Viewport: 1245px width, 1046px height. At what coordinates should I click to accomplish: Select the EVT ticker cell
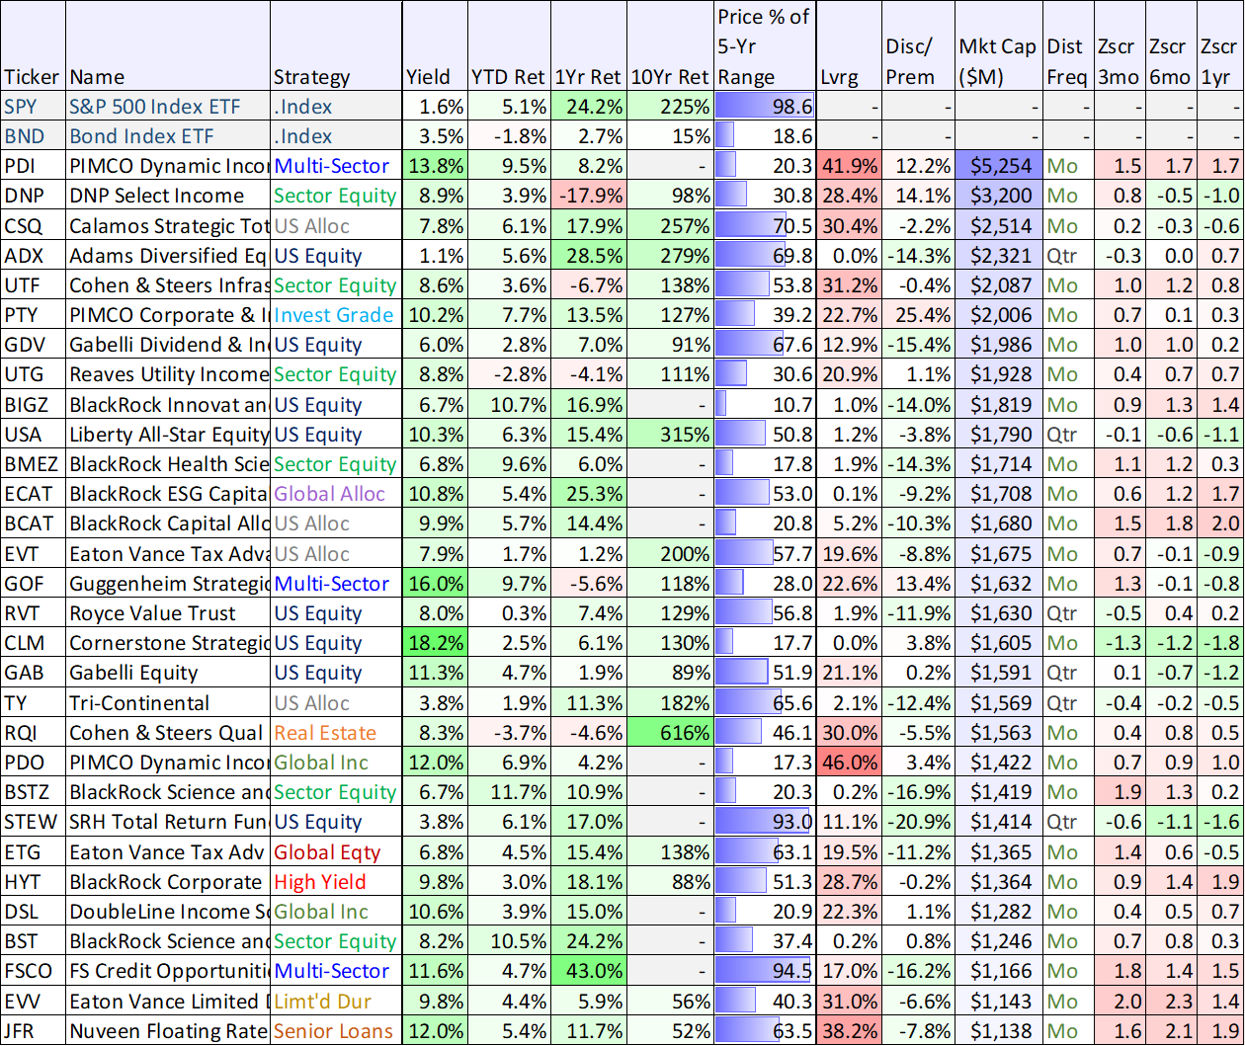tap(33, 553)
